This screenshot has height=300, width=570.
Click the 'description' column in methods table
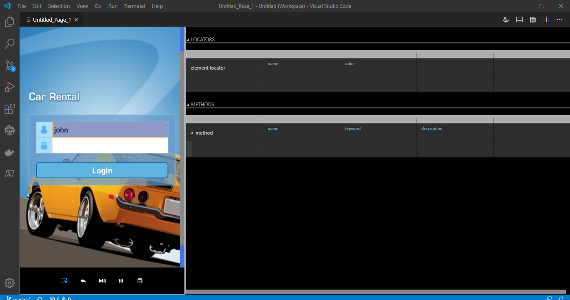click(432, 129)
